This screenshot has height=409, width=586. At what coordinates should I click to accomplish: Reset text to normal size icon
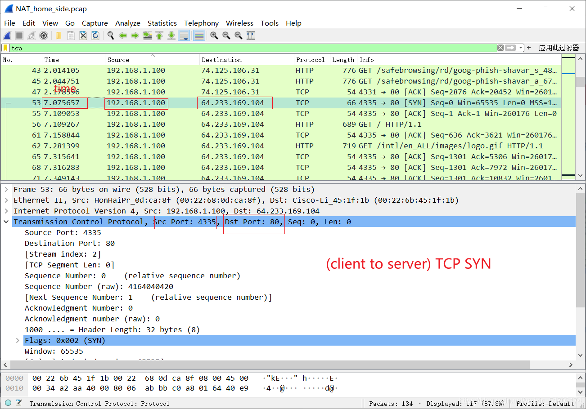[x=239, y=36]
